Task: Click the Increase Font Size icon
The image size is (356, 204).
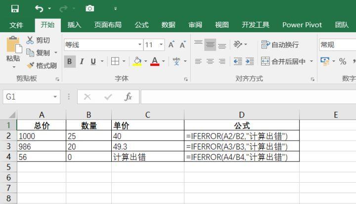Action: coord(171,45)
